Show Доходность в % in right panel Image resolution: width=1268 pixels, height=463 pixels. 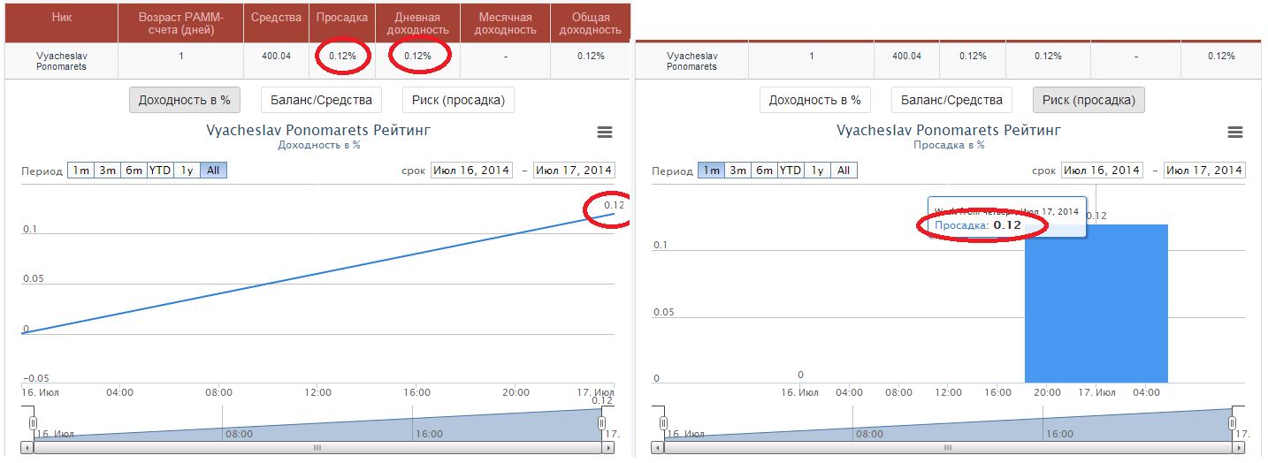pos(814,100)
